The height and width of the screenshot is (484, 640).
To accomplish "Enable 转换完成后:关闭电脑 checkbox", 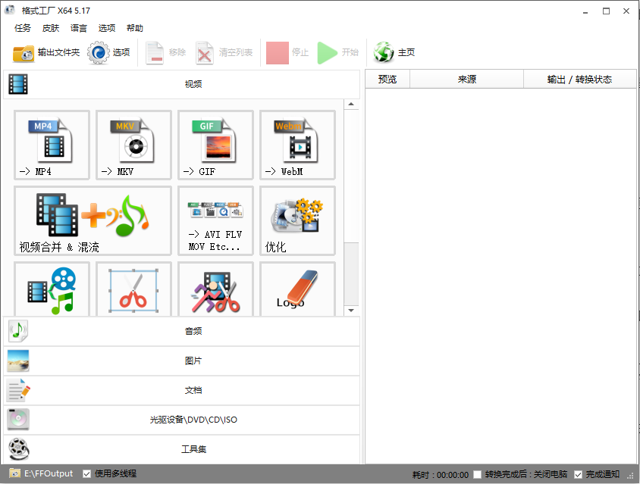I will [x=477, y=475].
